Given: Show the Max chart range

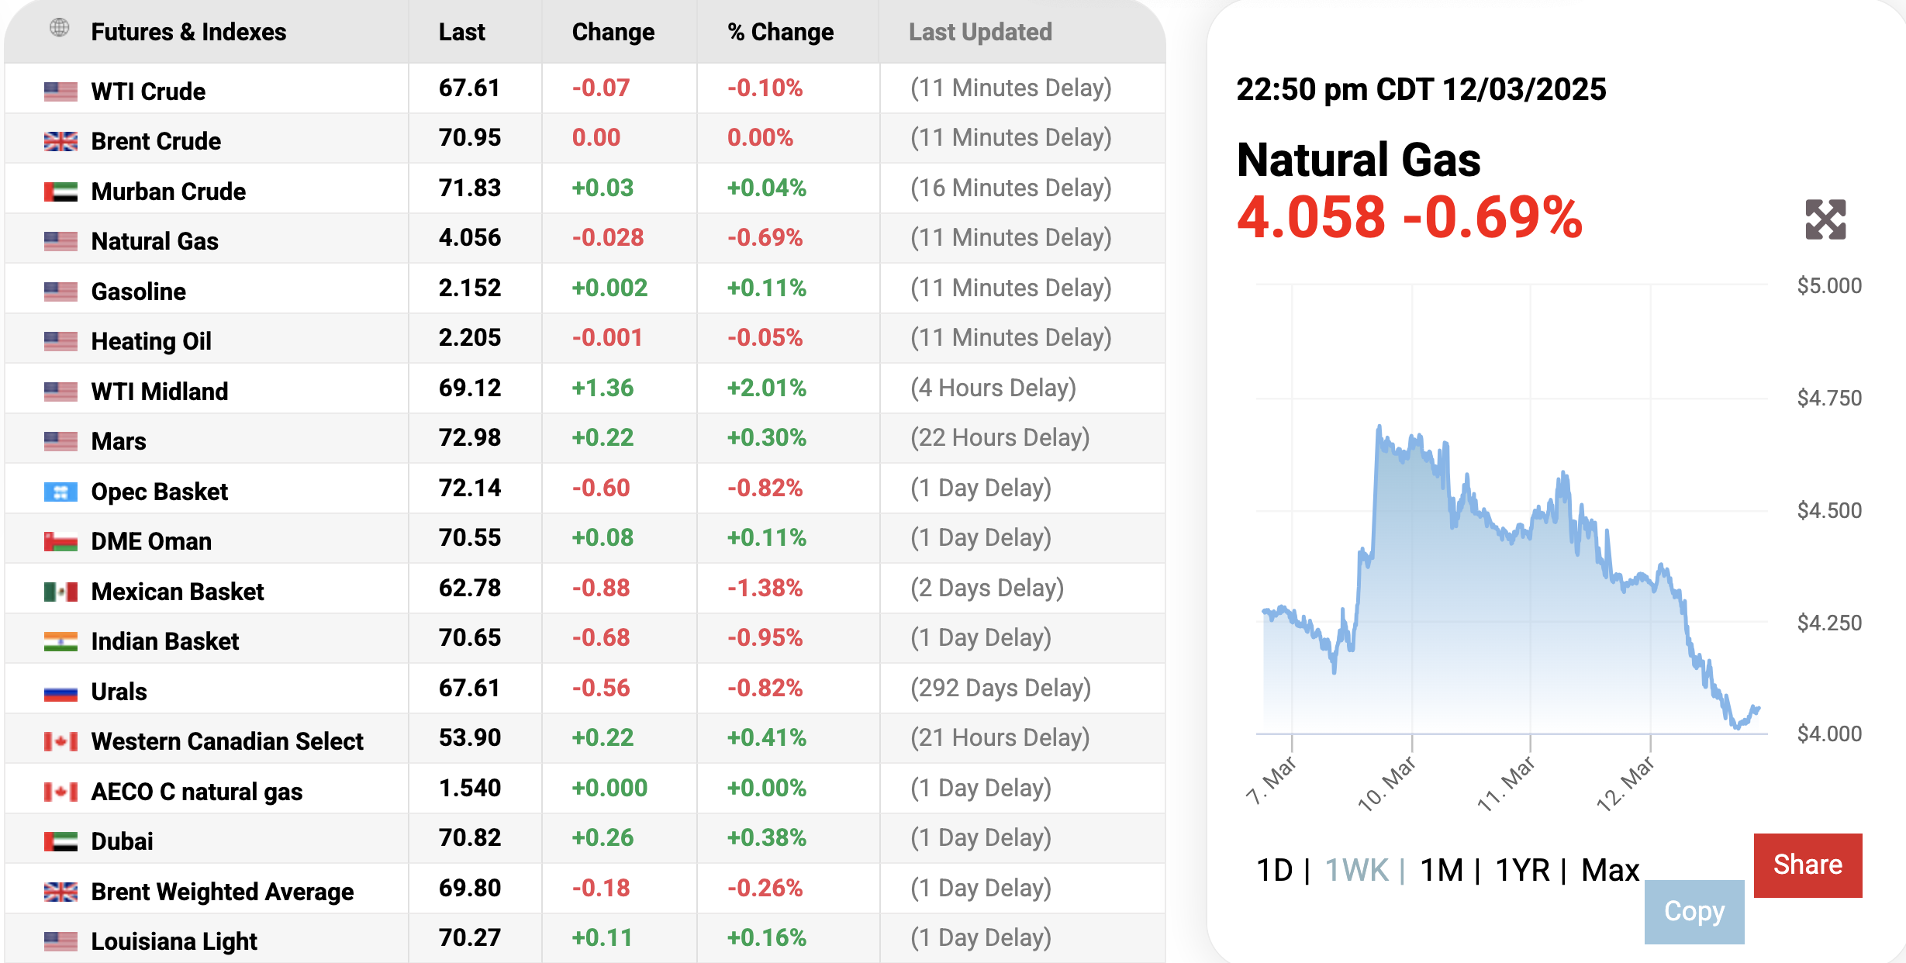Looking at the screenshot, I should point(1610,870).
